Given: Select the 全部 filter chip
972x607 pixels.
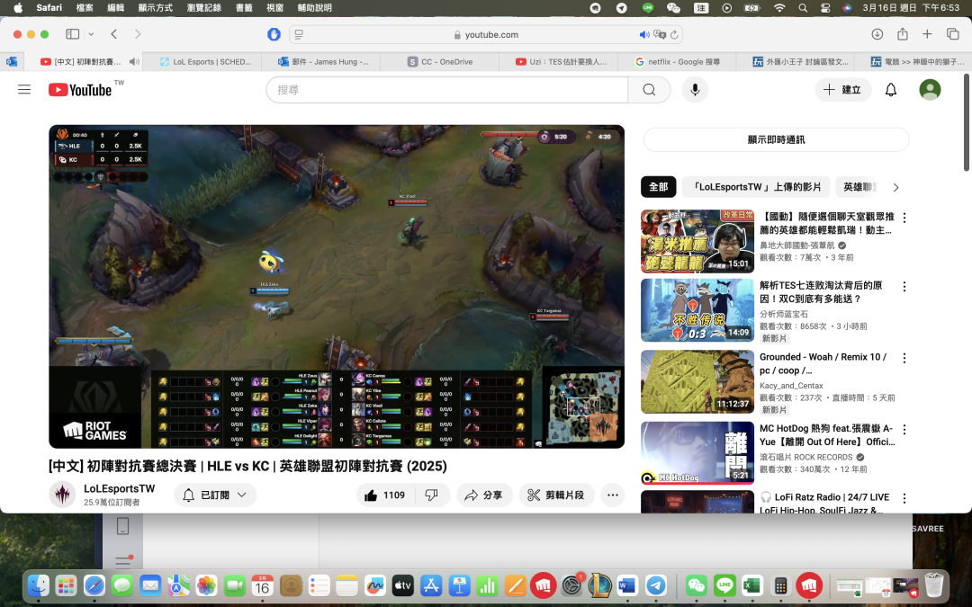Looking at the screenshot, I should tap(658, 186).
